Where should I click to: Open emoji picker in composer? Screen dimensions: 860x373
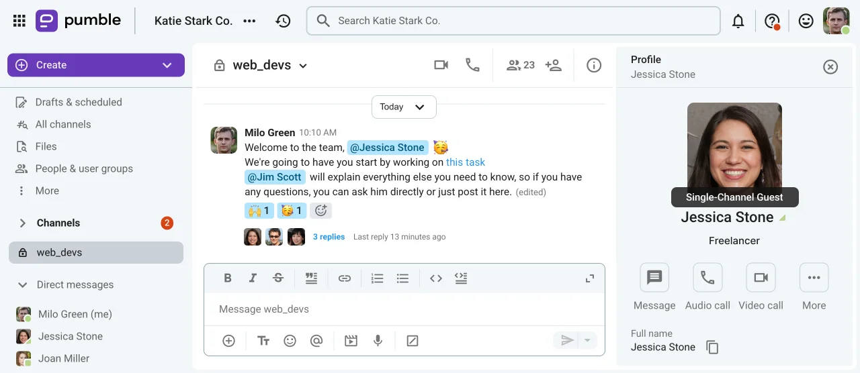[290, 341]
